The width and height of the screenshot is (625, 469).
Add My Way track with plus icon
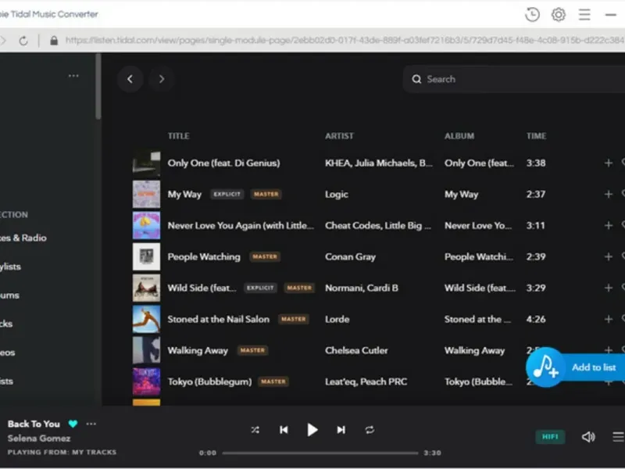click(x=609, y=194)
